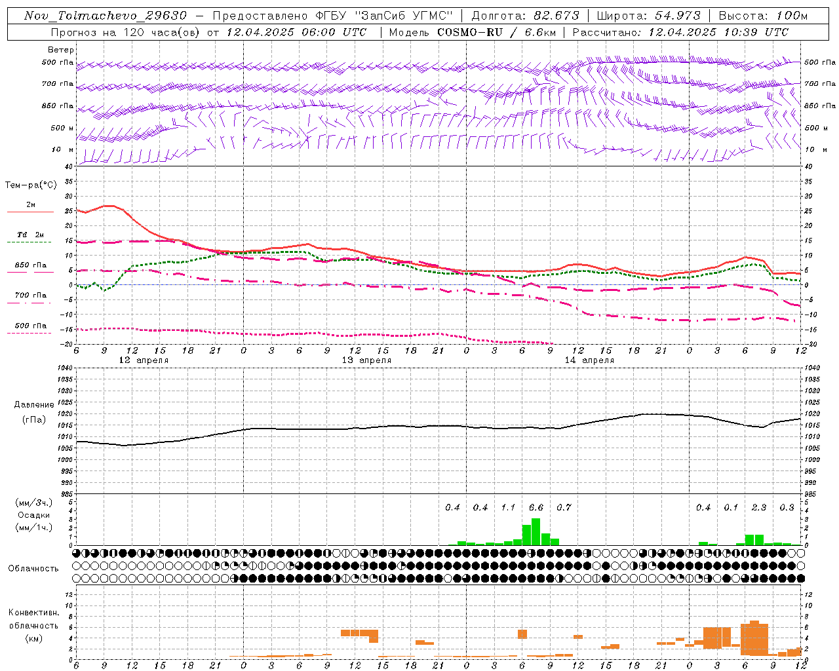Click the (мм/1ч.) precipitation unit label
This screenshot has width=839, height=671.
coord(34,527)
